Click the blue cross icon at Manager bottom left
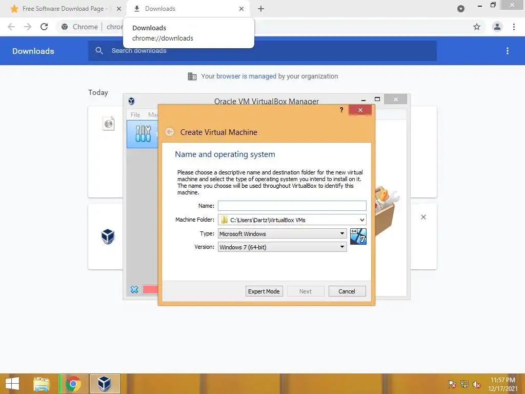This screenshot has height=394, width=525. pos(134,289)
